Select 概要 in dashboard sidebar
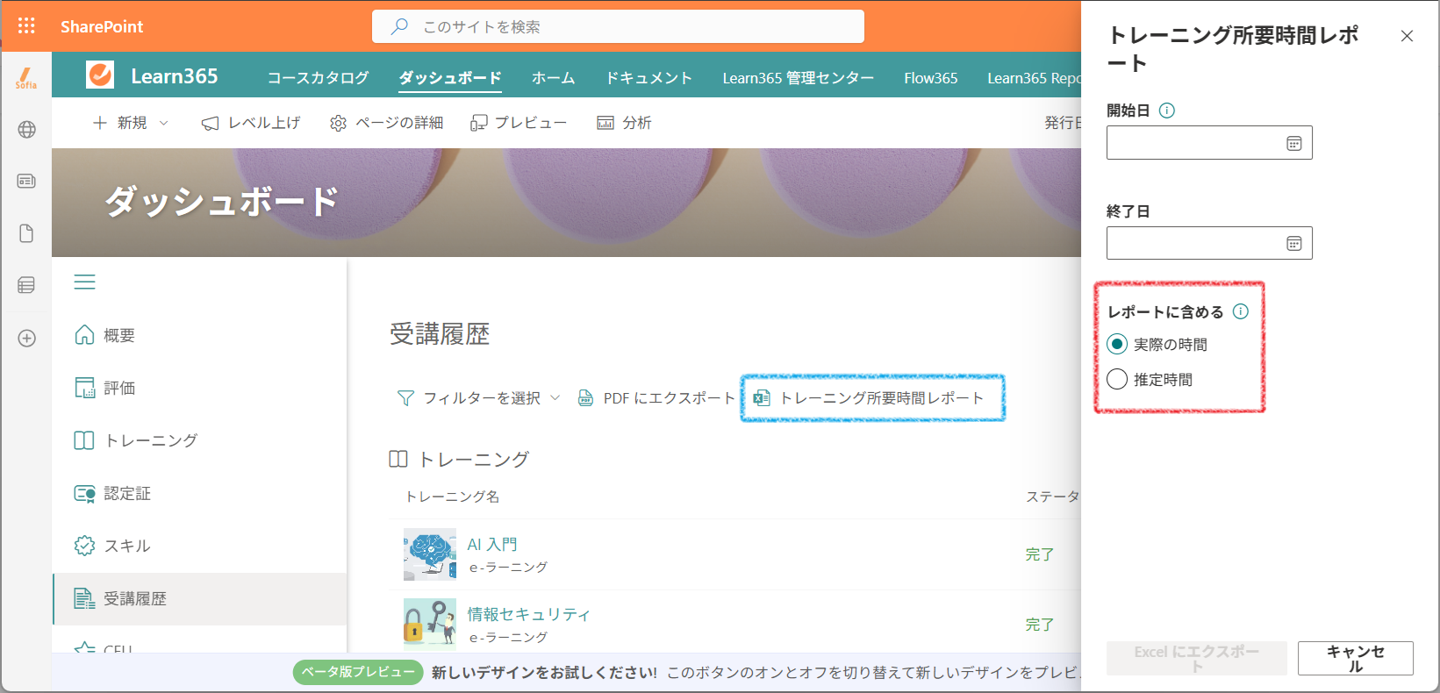The width and height of the screenshot is (1440, 693). pos(199,335)
